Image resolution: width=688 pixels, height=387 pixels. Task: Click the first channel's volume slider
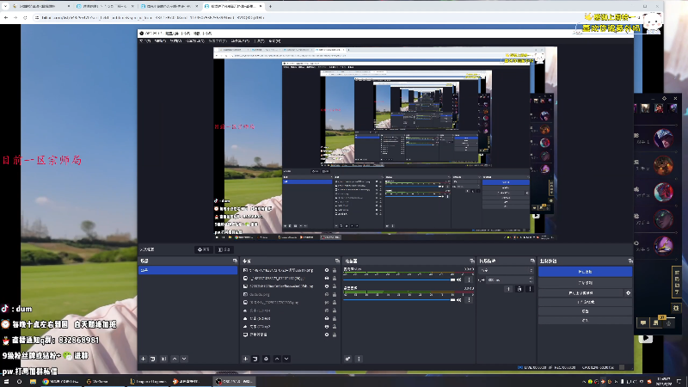tap(396, 279)
